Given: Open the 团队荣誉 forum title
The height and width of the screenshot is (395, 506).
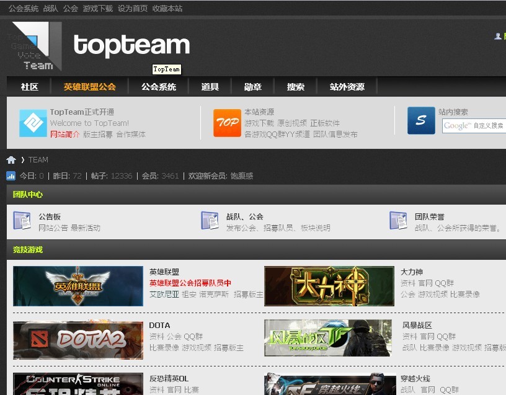Looking at the screenshot, I should coord(430,216).
